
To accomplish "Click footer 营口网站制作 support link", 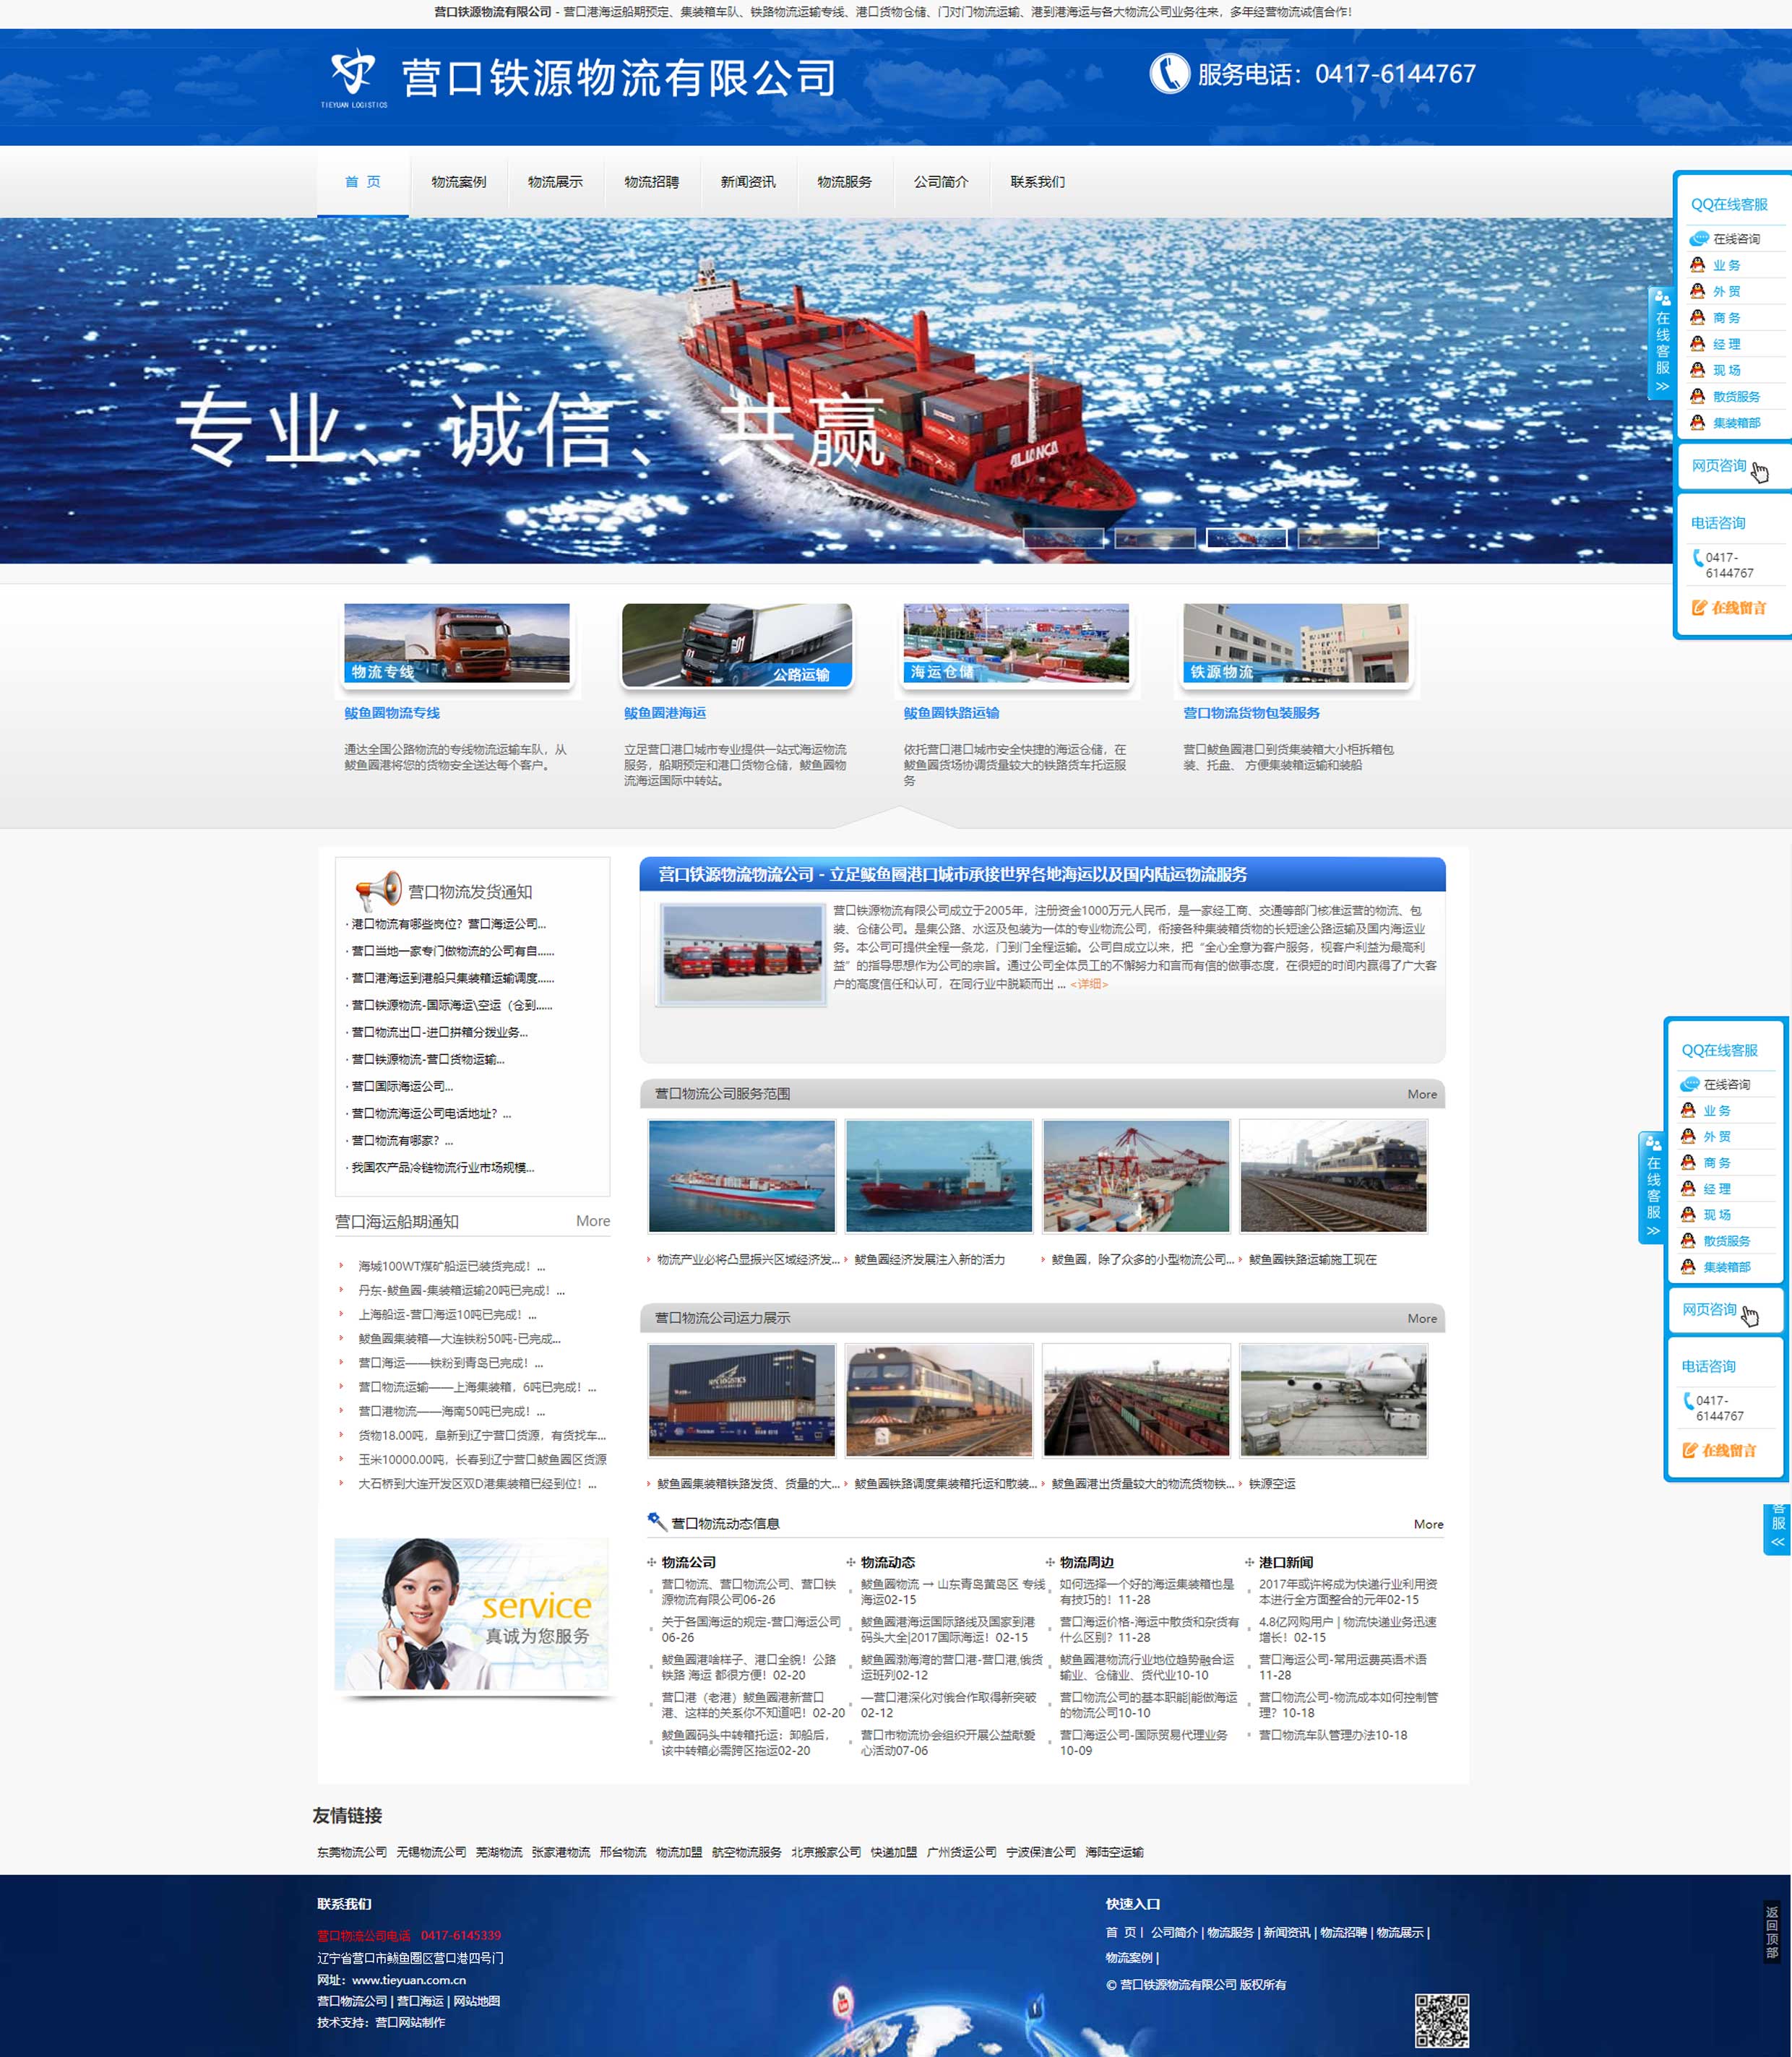I will click(410, 2022).
